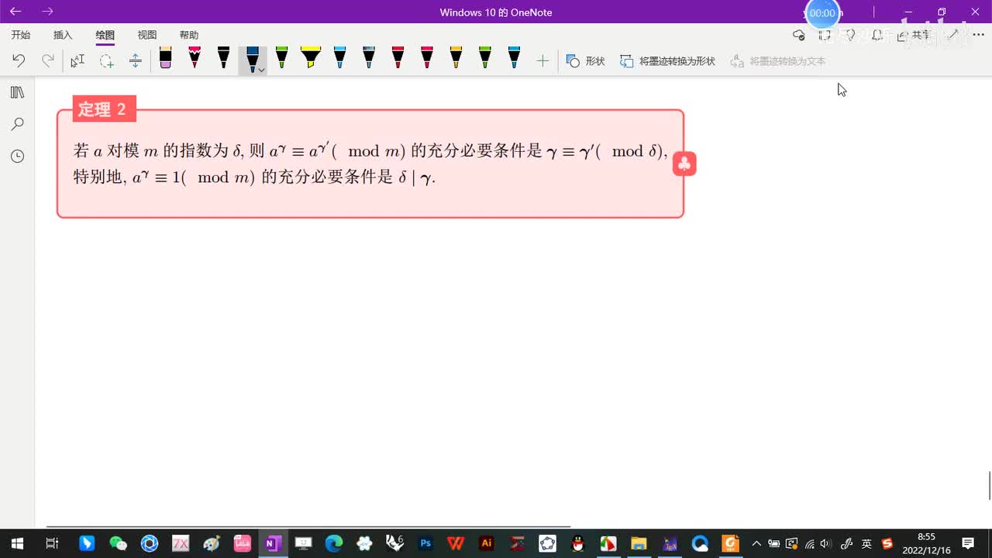Toggle 英 input language indicator
Screen dimensions: 992x558
(866, 544)
